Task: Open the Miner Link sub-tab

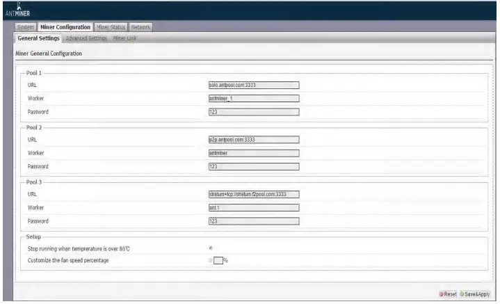Action: coord(124,38)
